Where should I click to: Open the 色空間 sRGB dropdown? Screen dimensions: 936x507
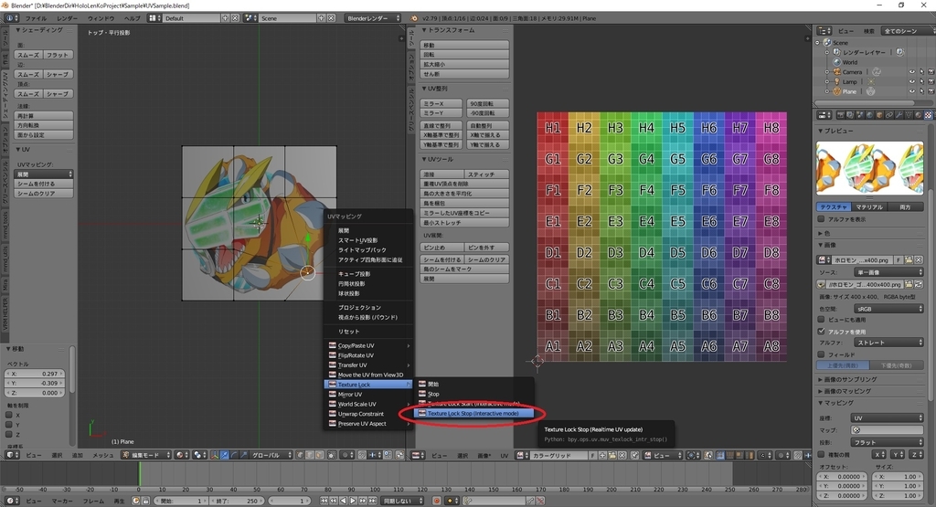[x=888, y=309]
